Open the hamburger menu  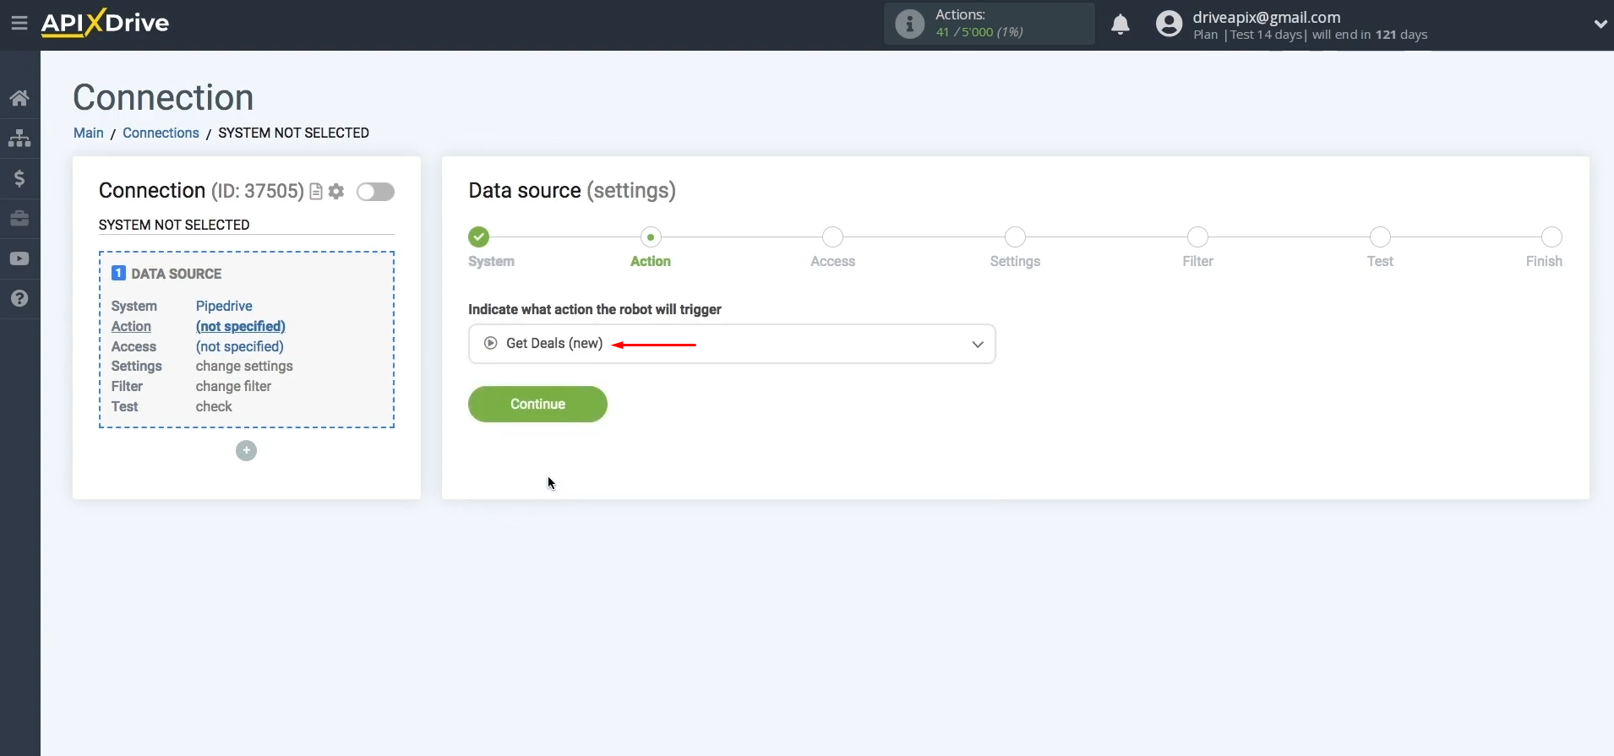tap(19, 24)
